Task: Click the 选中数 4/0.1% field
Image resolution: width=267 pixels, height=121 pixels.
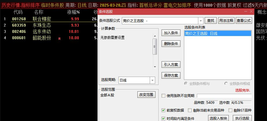Action: [x=241, y=102]
